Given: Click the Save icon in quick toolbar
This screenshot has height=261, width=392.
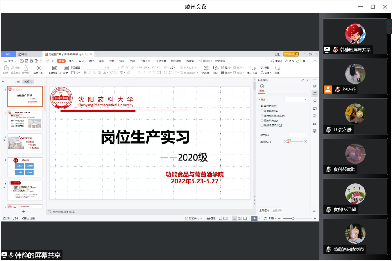Looking at the screenshot, I should pos(22,61).
